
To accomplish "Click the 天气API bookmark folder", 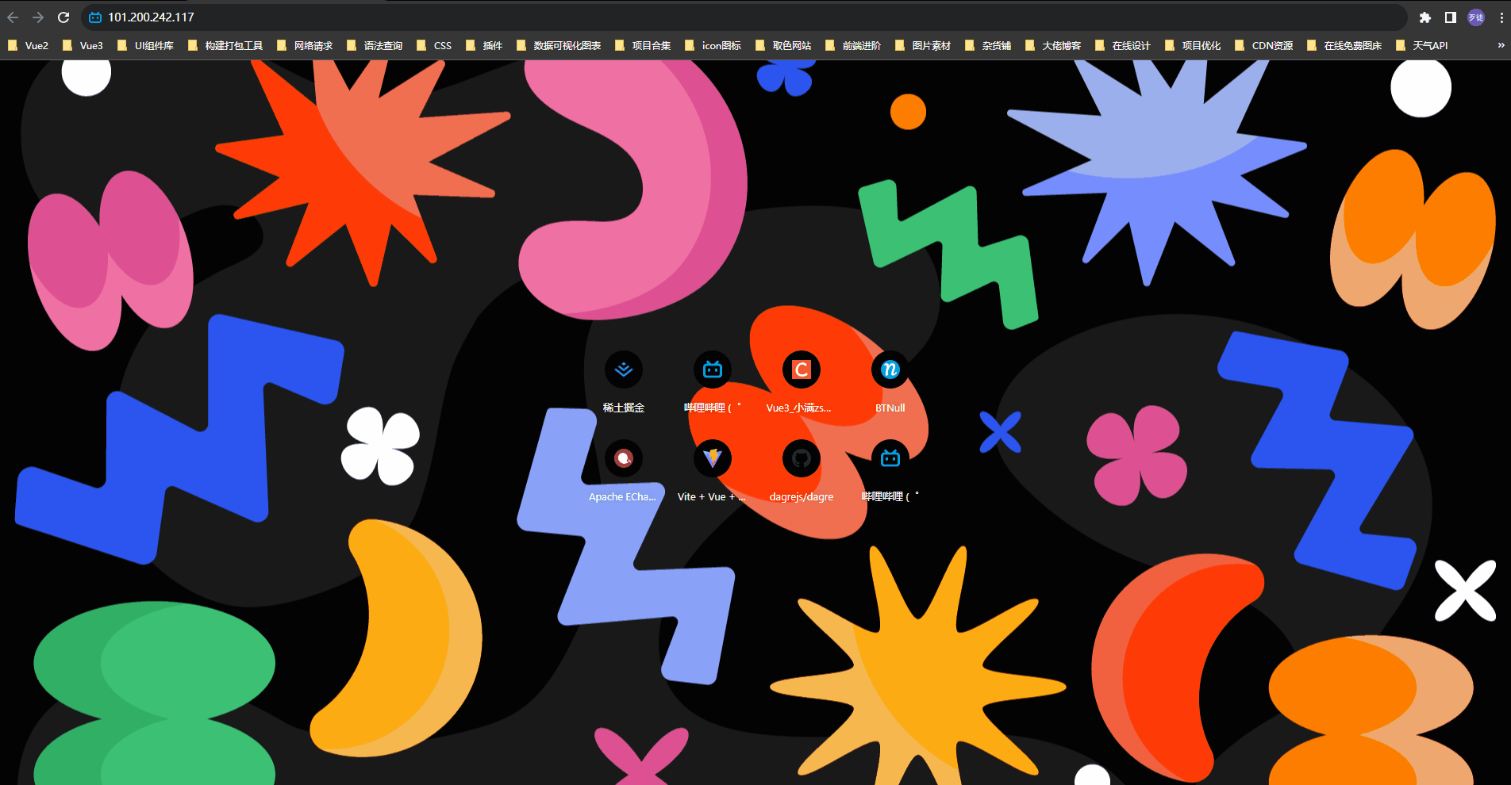I will 1421,45.
